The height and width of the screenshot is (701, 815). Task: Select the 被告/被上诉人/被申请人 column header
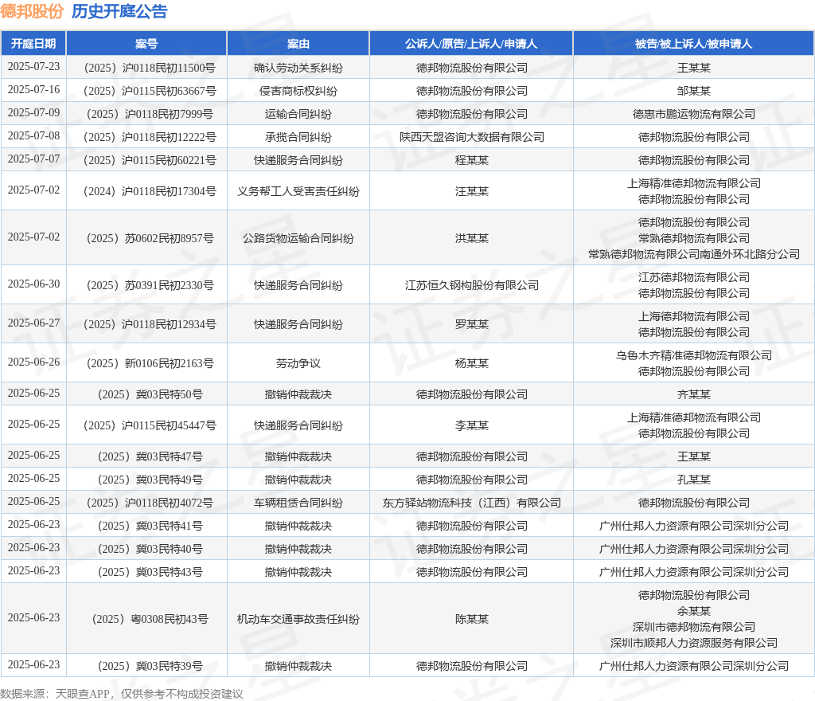pyautogui.click(x=693, y=44)
